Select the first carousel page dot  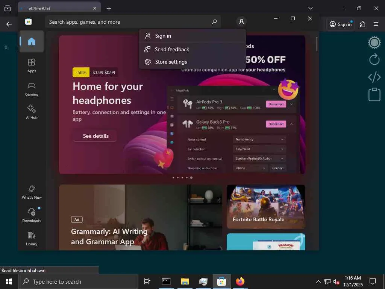click(173, 178)
